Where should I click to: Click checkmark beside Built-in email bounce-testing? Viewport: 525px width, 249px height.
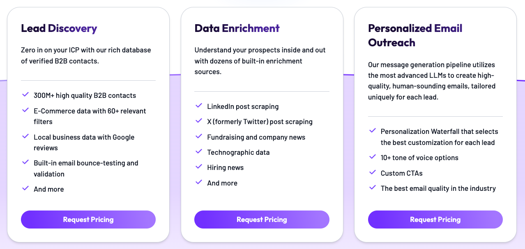point(25,163)
